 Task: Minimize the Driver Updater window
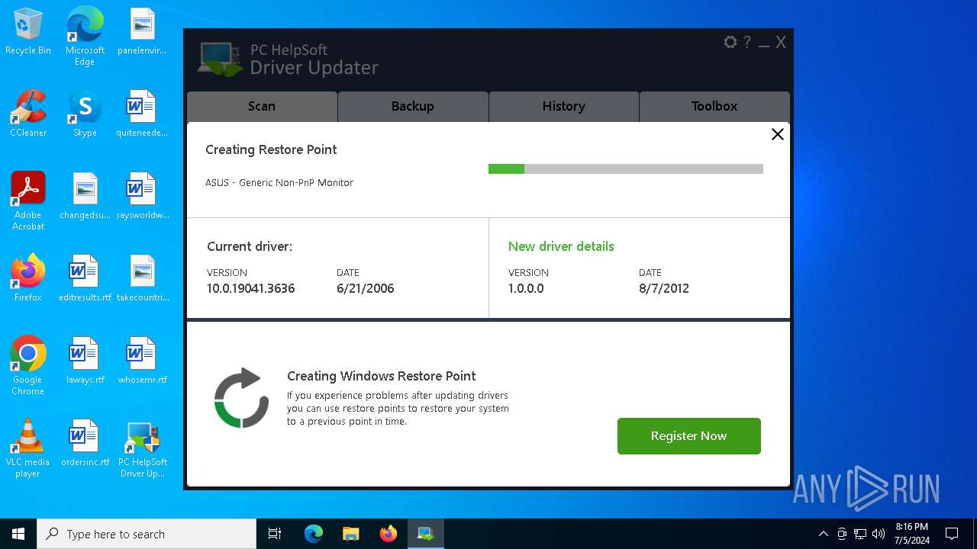click(764, 44)
